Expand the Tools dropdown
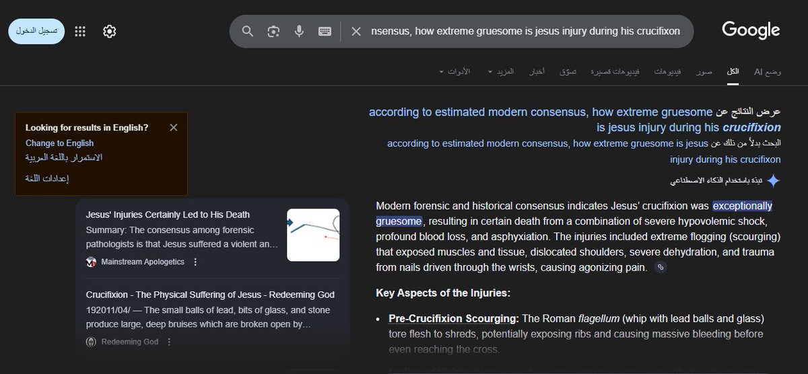 click(x=454, y=71)
